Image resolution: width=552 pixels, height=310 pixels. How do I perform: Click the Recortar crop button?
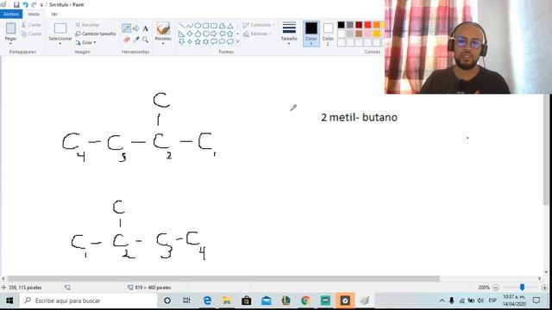click(x=87, y=25)
